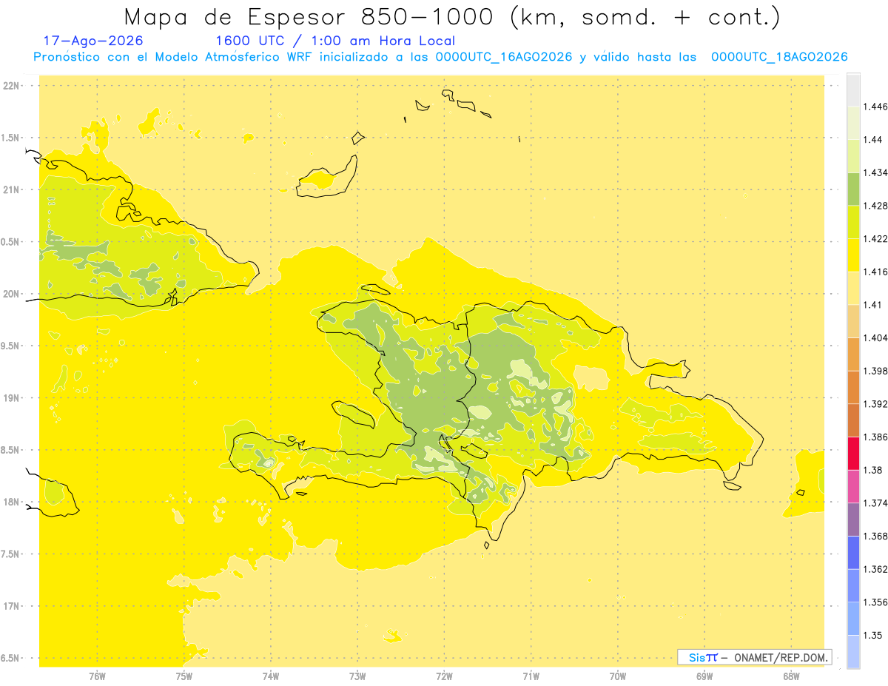Screen dimensions: 888x686
Task: Click the 20N latitude label
Action: [x=13, y=294]
